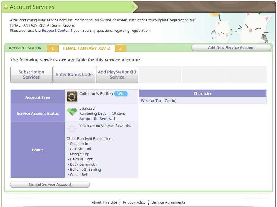Viewport: 277px width, 207px height.
Task: Click the Bonus row header
Action: coord(38,150)
